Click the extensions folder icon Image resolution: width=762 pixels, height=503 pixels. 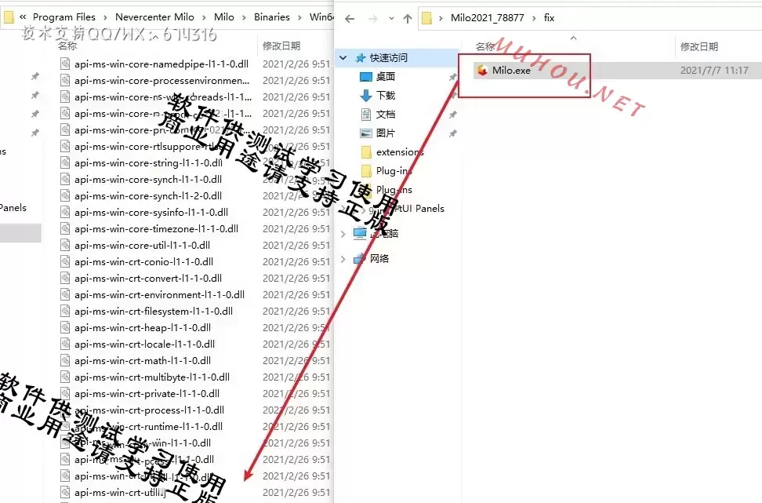click(x=366, y=152)
